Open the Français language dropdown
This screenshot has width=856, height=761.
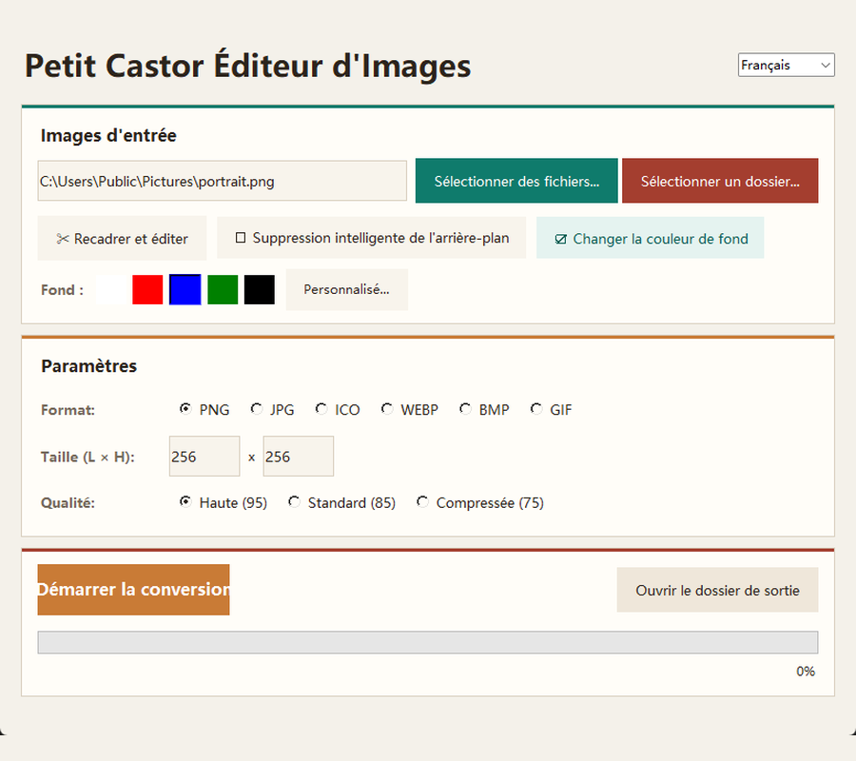[786, 65]
